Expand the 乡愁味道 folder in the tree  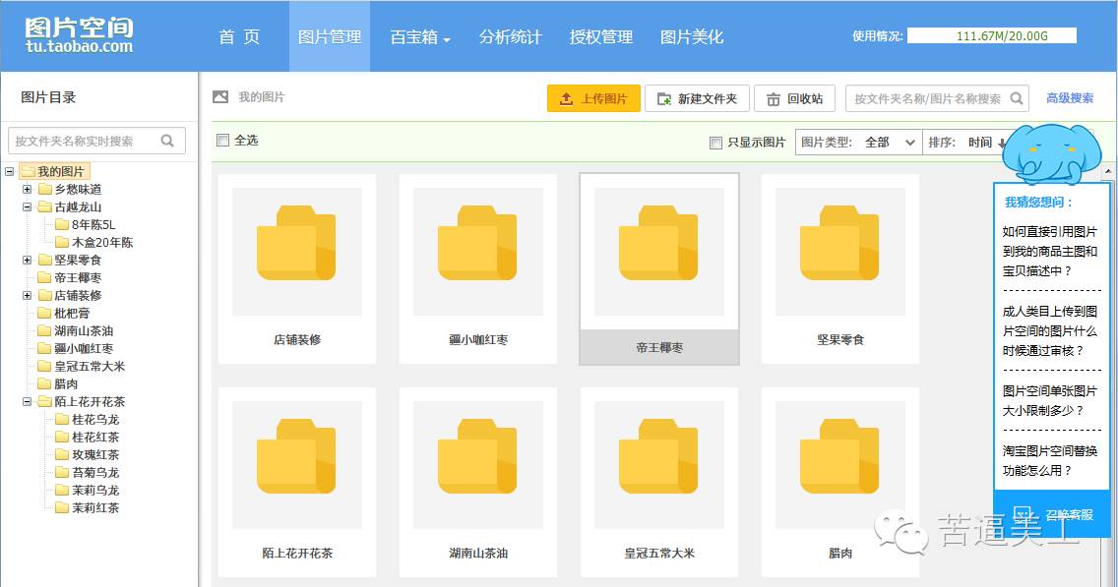click(x=27, y=189)
